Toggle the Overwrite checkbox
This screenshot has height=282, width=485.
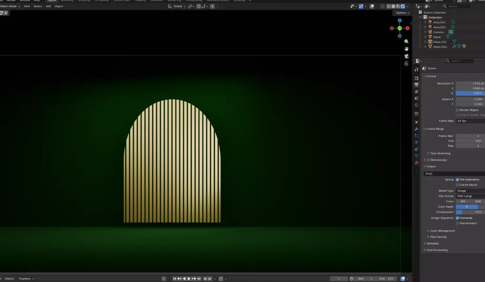pyautogui.click(x=458, y=218)
